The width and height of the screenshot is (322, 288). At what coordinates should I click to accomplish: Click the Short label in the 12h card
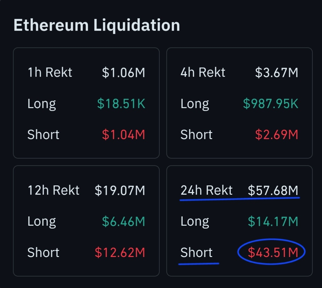click(x=43, y=253)
